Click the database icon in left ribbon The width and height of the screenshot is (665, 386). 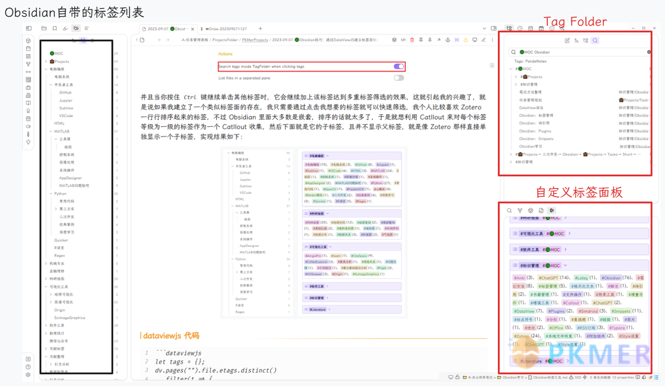(28, 80)
